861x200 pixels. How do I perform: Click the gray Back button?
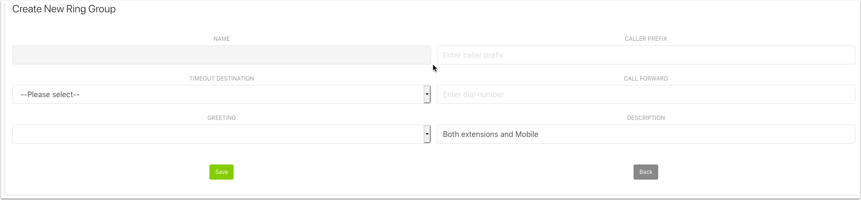(x=645, y=172)
